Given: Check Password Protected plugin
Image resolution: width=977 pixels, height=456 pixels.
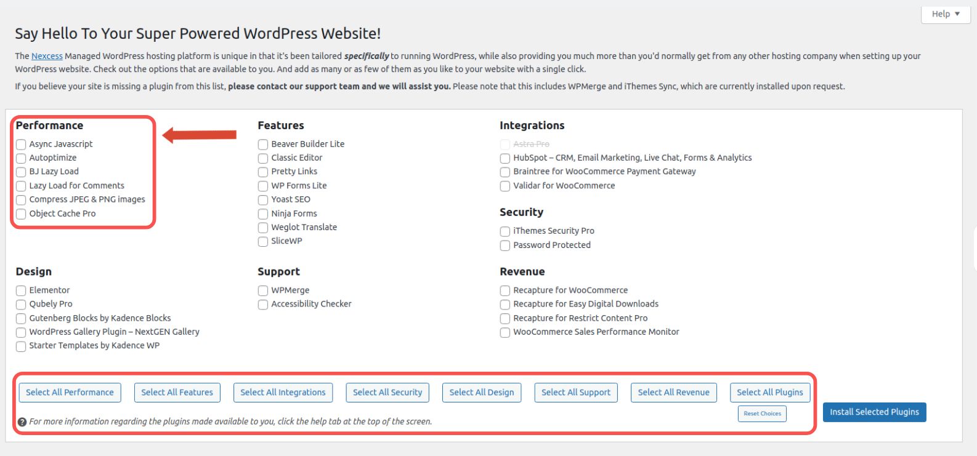Looking at the screenshot, I should point(505,246).
